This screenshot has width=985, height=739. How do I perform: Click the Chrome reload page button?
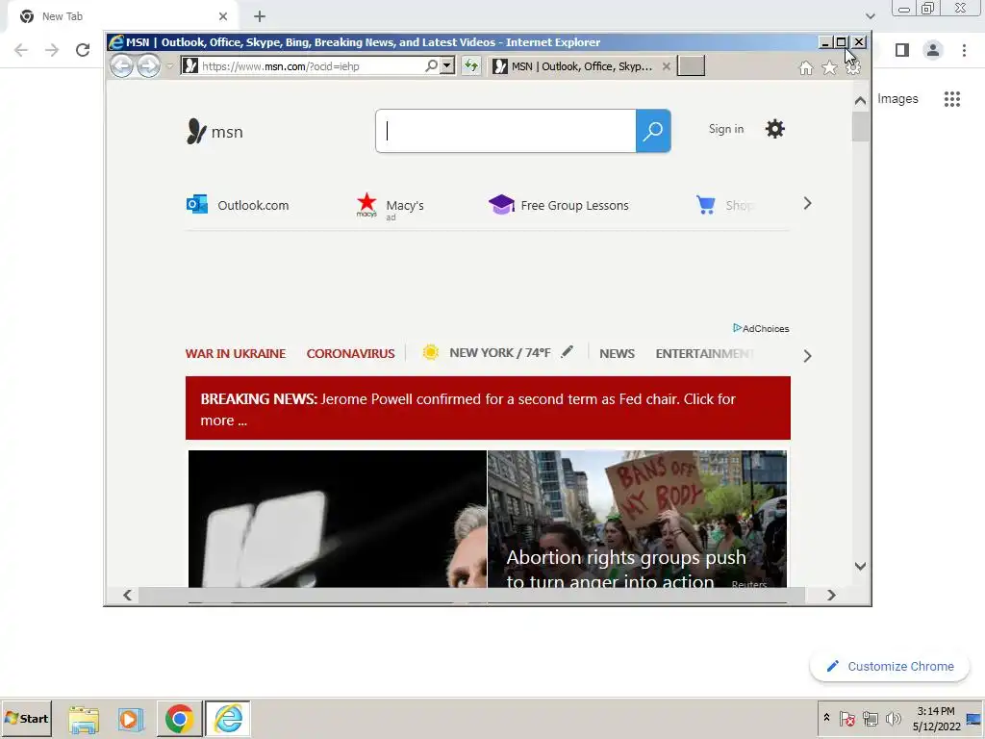[83, 50]
